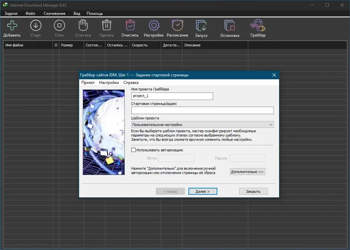Click the Остановка queue icon
This screenshot has width=350, height=250.
[230, 25]
